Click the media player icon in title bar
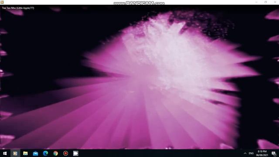The image size is (279, 157). point(2,2)
